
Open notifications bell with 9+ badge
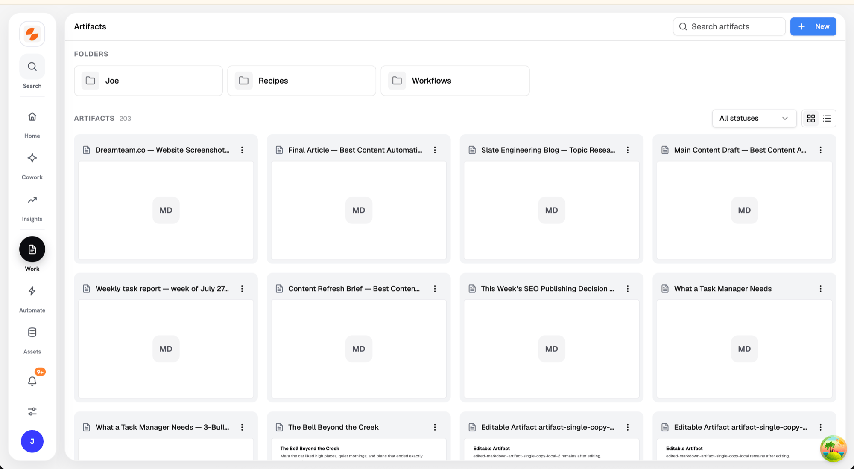click(32, 381)
